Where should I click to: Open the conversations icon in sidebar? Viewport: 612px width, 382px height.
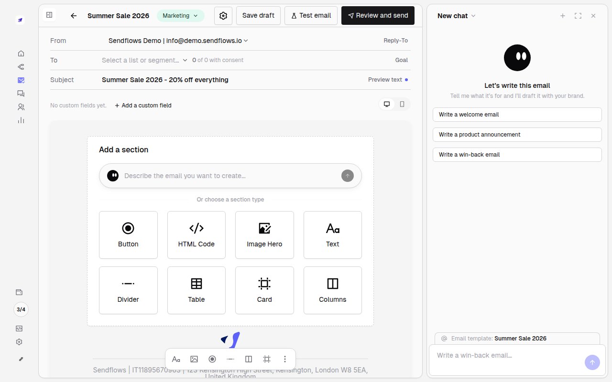(21, 94)
